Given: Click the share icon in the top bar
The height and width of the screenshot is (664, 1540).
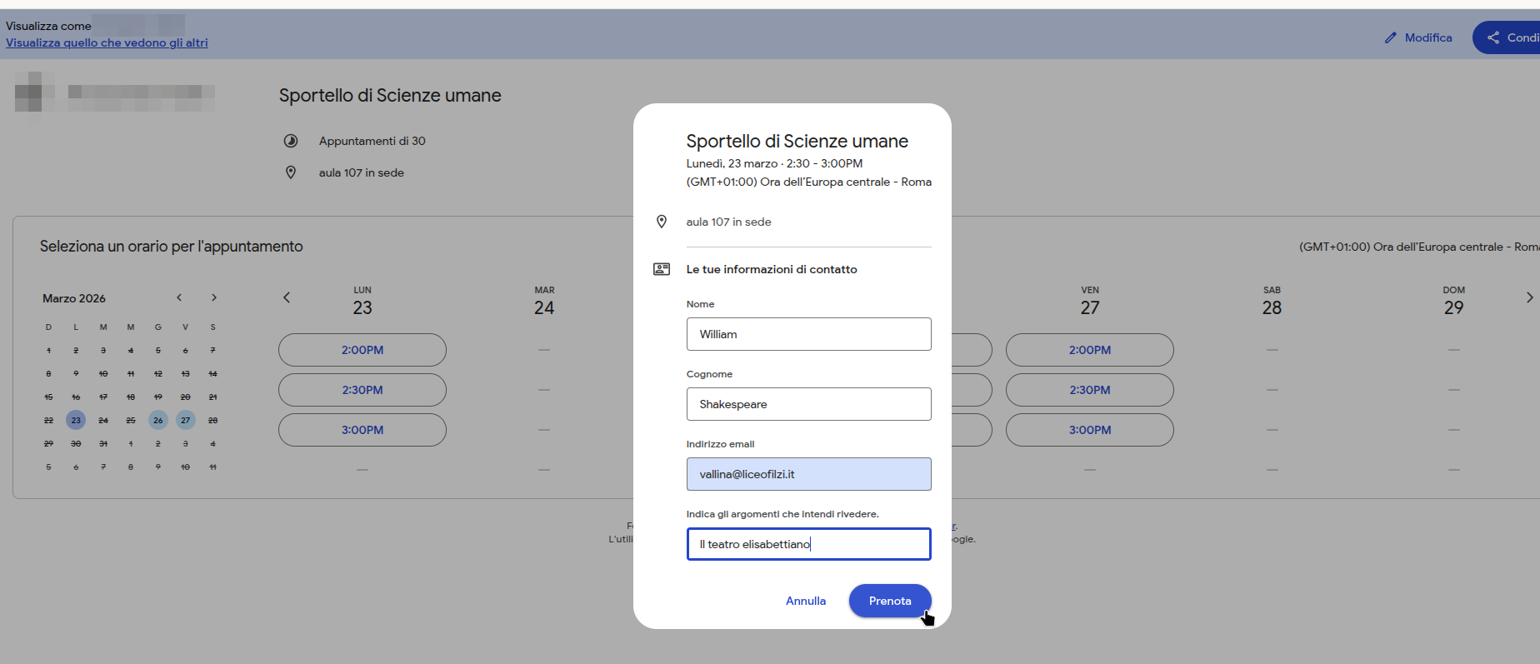Looking at the screenshot, I should point(1493,37).
